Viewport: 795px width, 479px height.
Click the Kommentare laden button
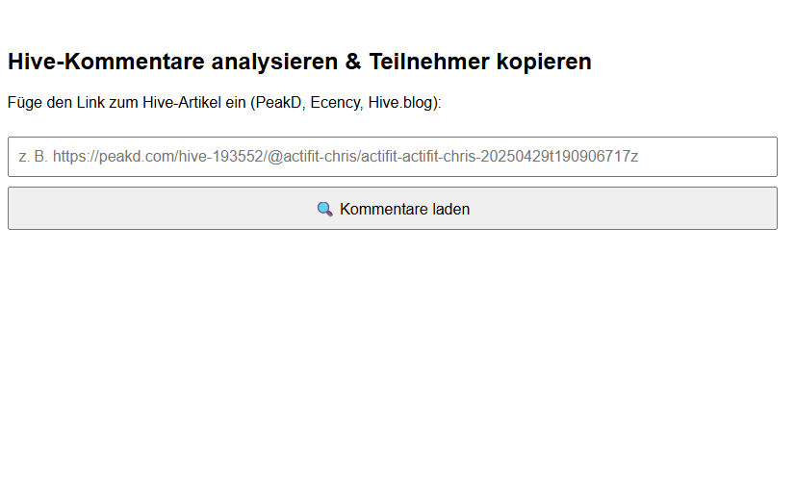coord(393,209)
